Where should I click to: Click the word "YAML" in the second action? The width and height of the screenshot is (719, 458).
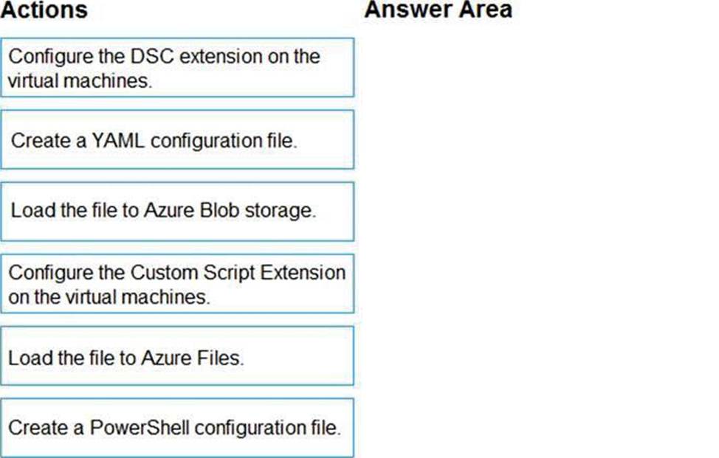[117, 140]
